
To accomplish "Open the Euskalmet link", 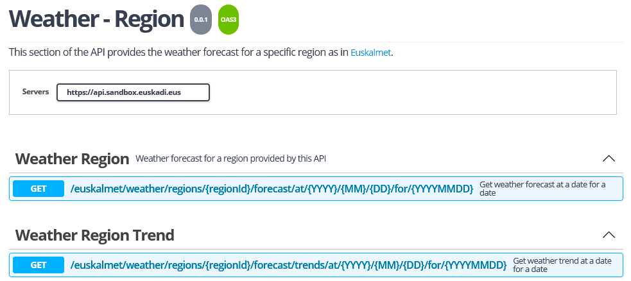I will [370, 53].
